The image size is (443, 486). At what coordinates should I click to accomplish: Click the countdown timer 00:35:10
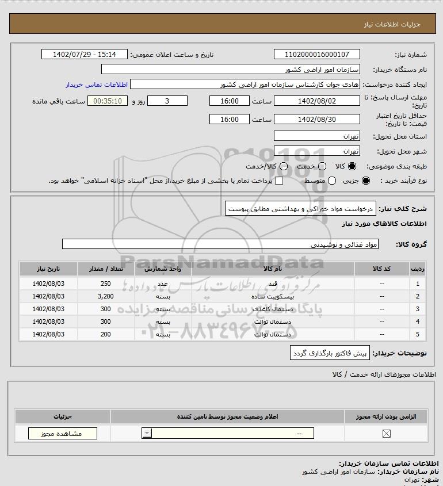[x=108, y=101]
